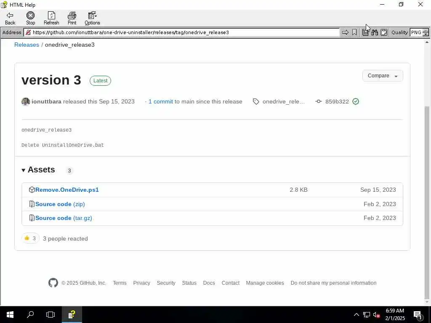This screenshot has height=323, width=431.
Task: Click the HTML Help taskbar app icon
Action: 72,315
